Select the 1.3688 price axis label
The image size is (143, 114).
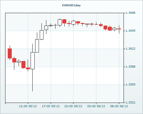click(x=130, y=13)
